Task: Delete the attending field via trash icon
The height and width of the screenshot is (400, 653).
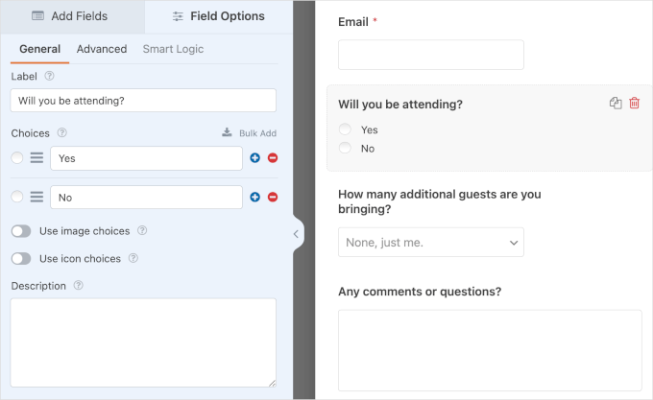Action: point(634,104)
